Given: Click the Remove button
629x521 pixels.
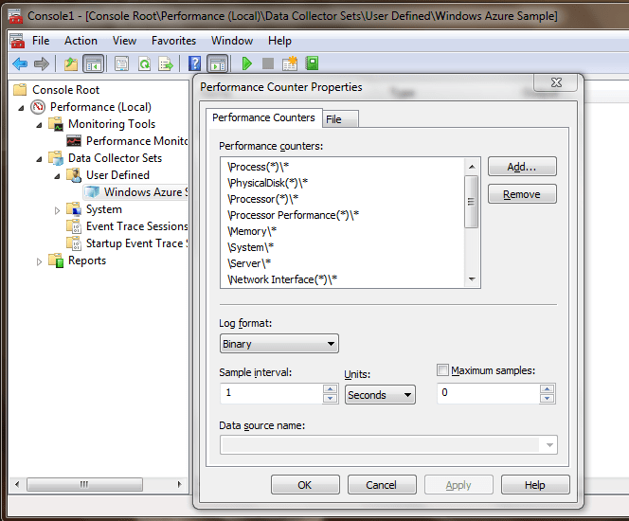Looking at the screenshot, I should coord(522,194).
